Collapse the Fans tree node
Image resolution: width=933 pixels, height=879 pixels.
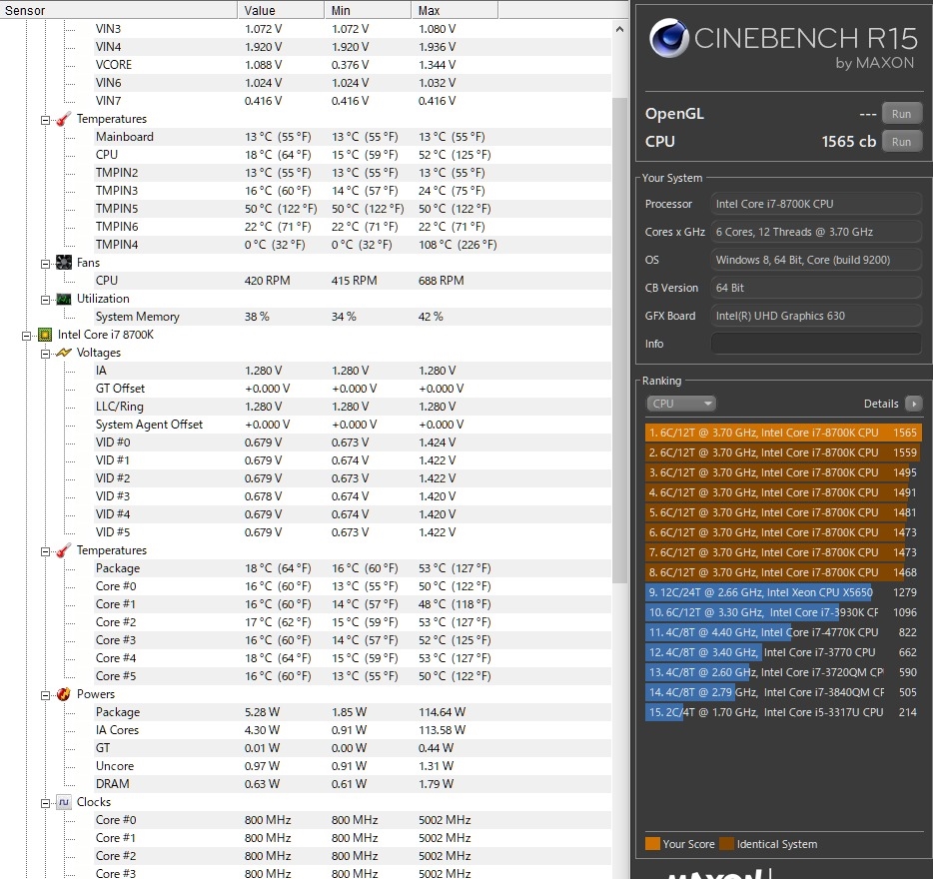[x=45, y=264]
